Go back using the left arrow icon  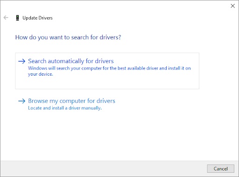pyautogui.click(x=6, y=18)
